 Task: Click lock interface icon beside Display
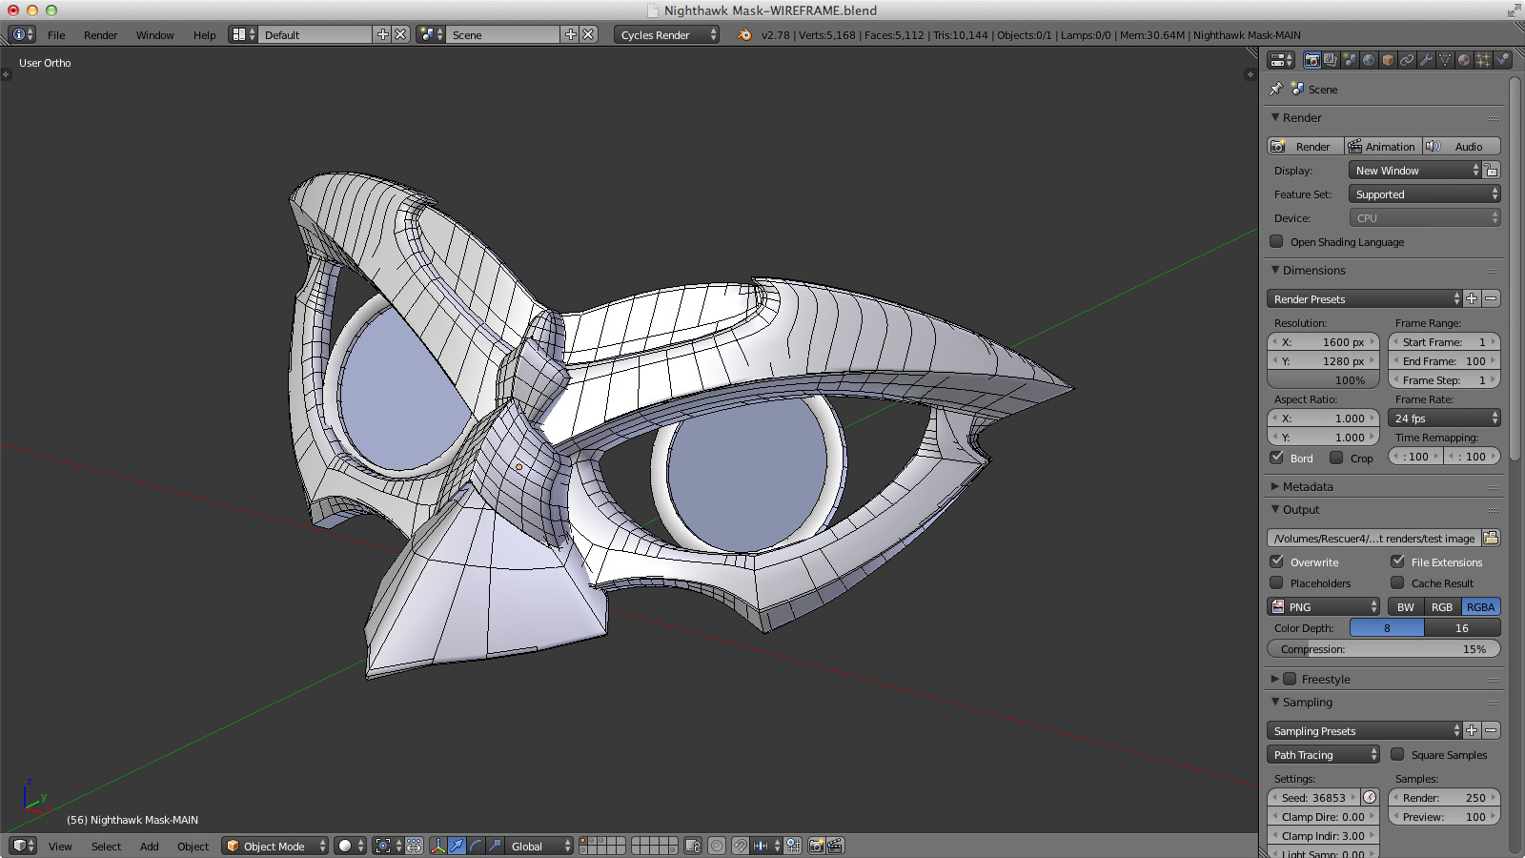tap(1492, 170)
